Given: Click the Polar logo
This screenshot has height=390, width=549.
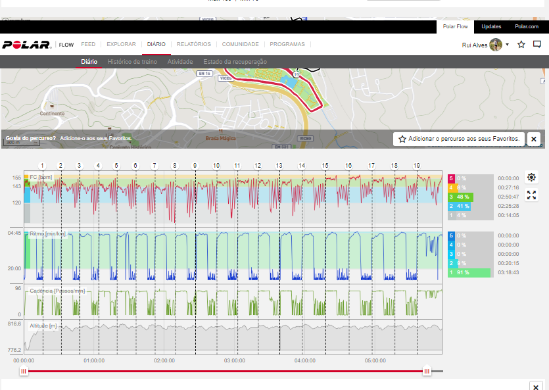Looking at the screenshot, I should pyautogui.click(x=26, y=45).
